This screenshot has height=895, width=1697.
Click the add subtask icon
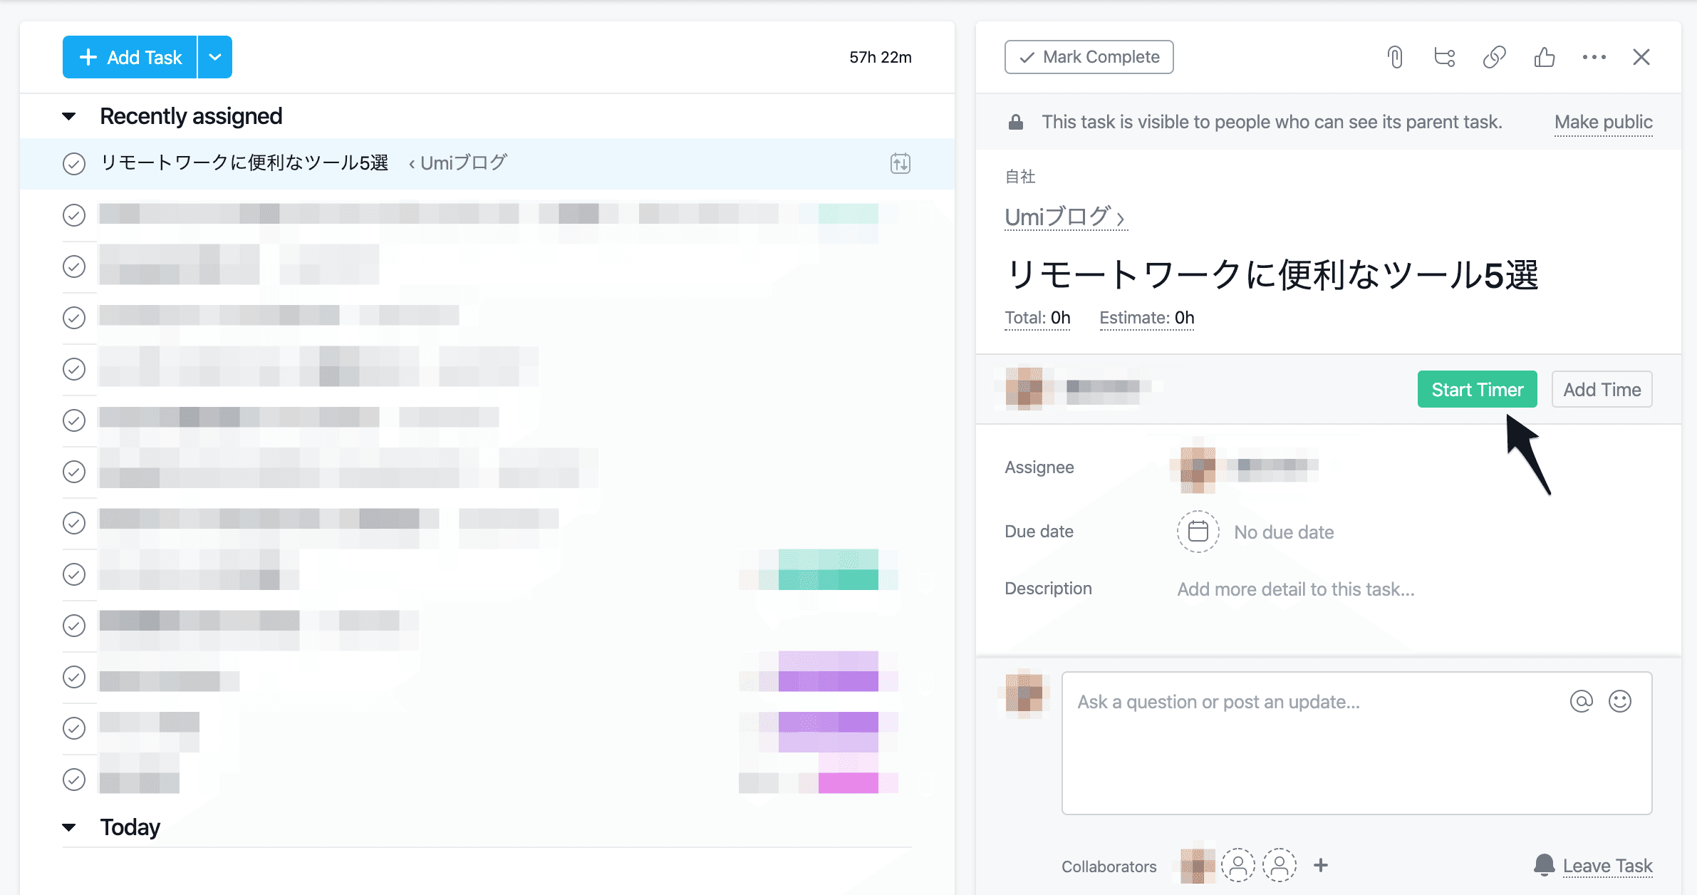[1445, 57]
